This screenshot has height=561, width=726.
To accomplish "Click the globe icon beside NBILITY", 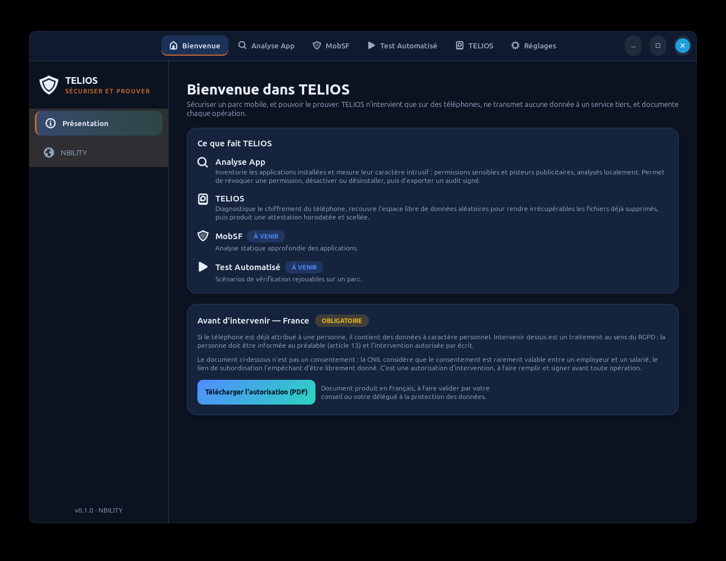I will click(x=49, y=152).
